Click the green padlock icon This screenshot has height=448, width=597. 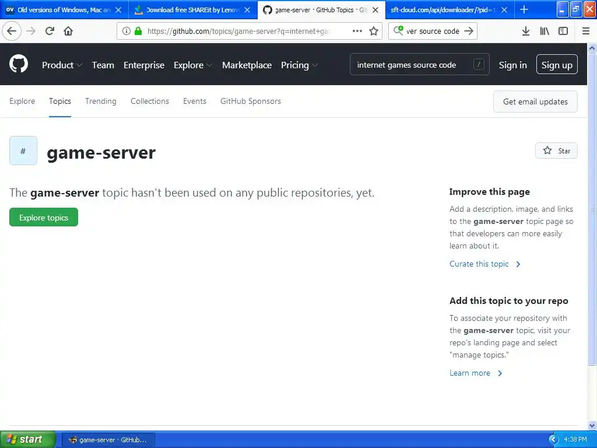click(x=138, y=31)
